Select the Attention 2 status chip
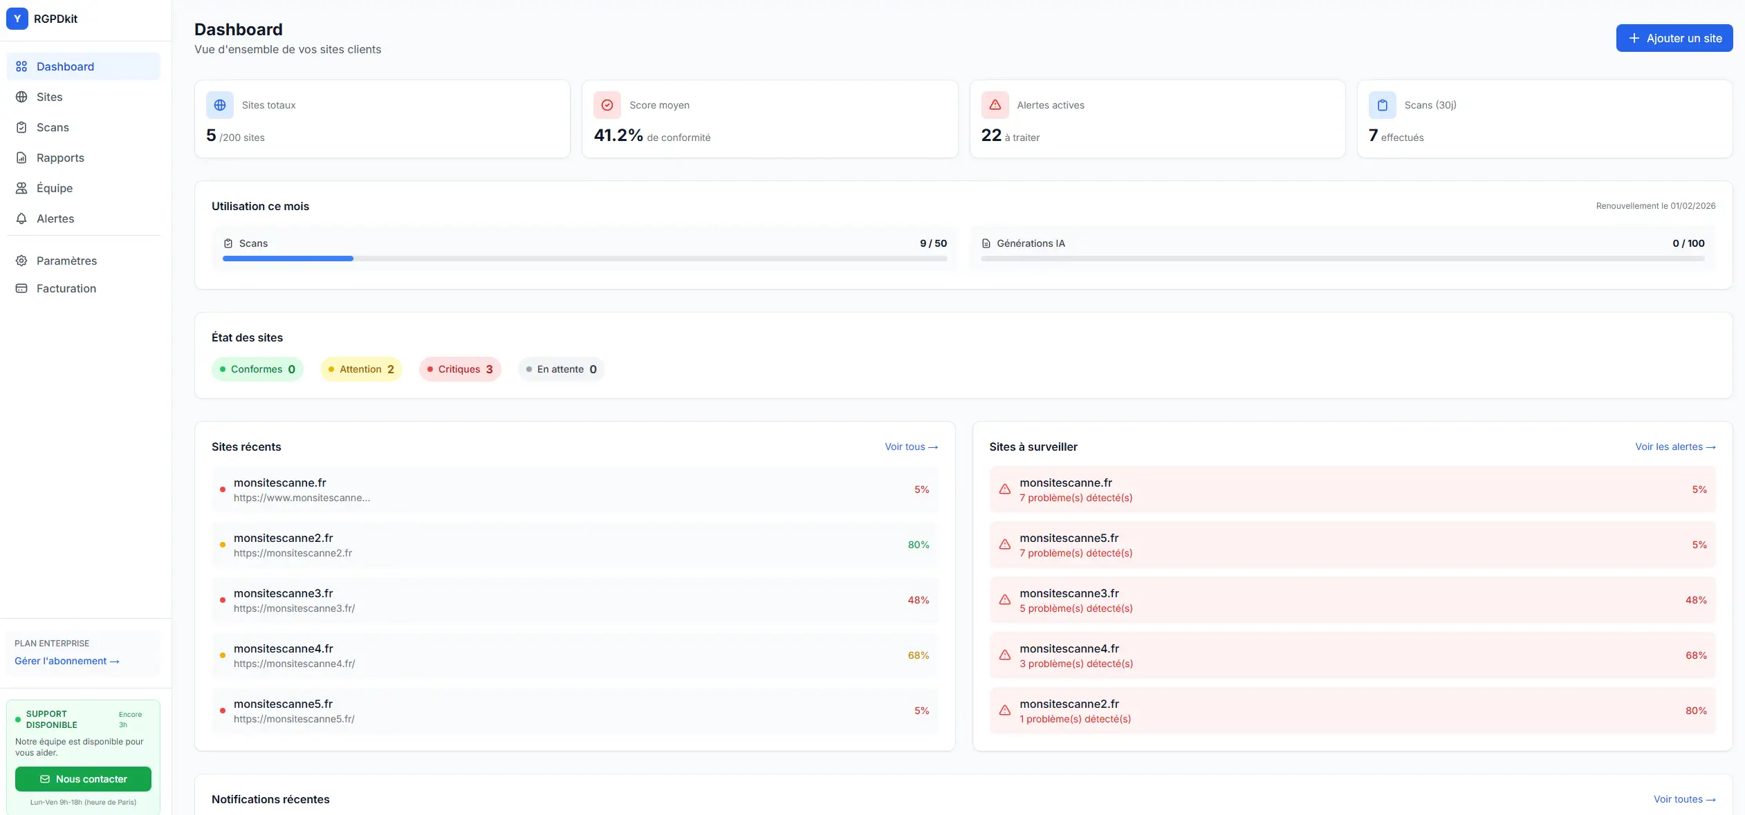 point(361,369)
